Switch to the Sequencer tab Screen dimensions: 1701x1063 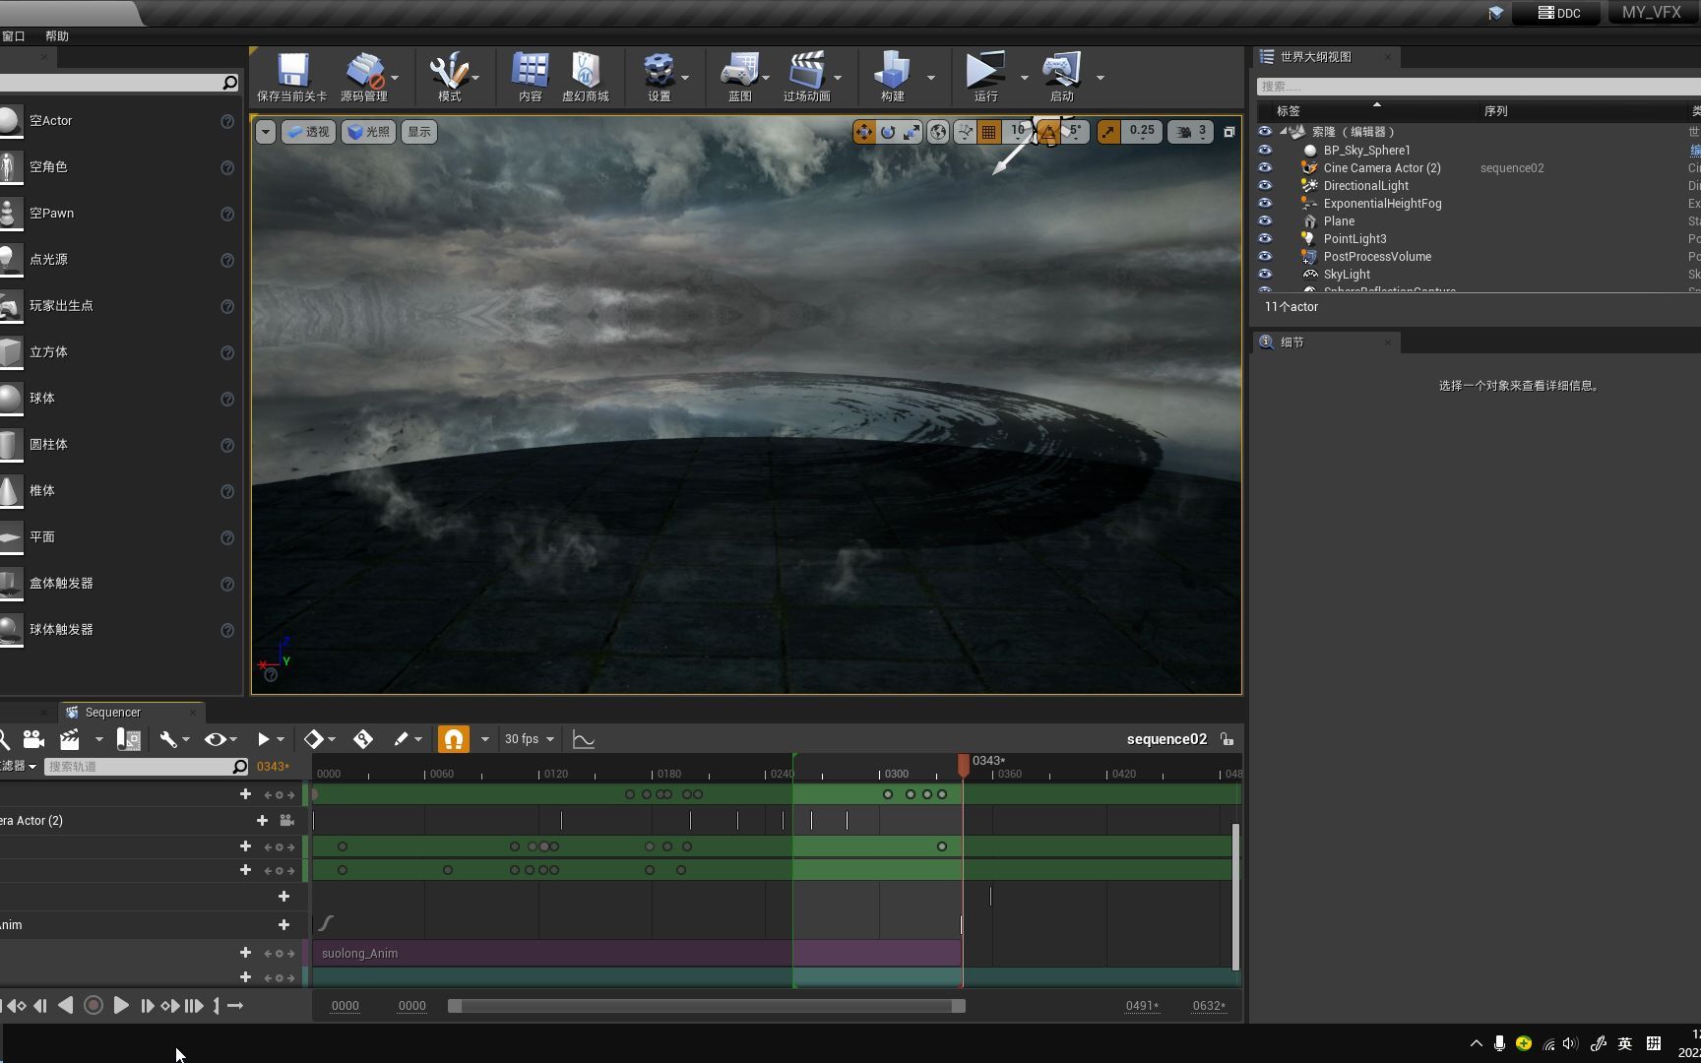pos(112,713)
